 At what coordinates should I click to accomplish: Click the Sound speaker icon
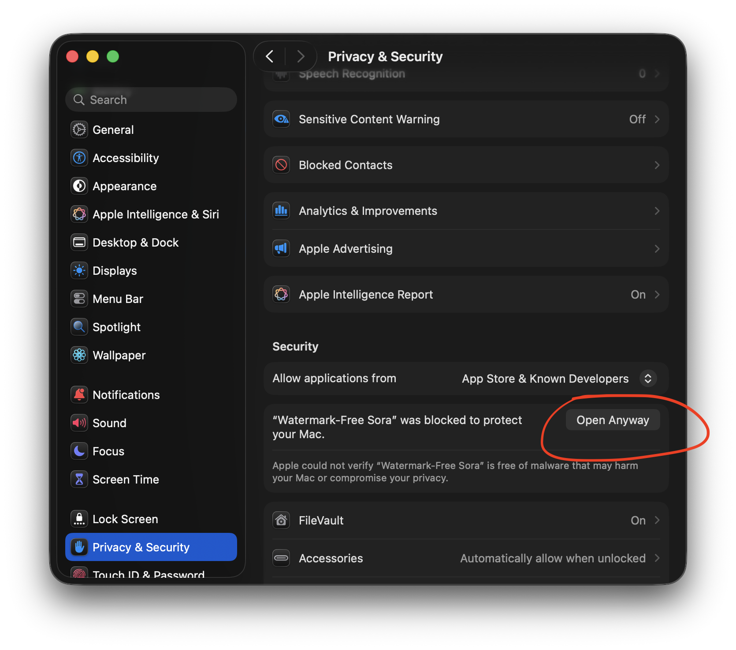coord(79,423)
